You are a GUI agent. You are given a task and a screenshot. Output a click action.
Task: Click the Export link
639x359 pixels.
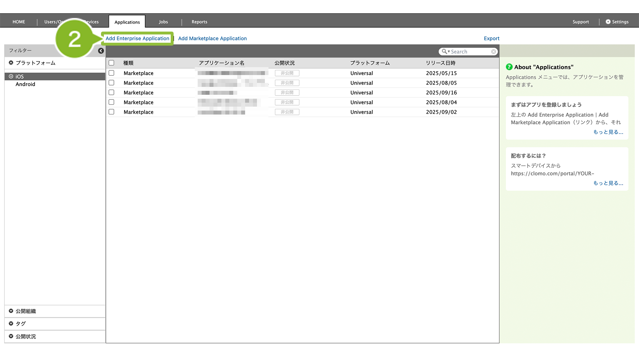click(x=491, y=38)
